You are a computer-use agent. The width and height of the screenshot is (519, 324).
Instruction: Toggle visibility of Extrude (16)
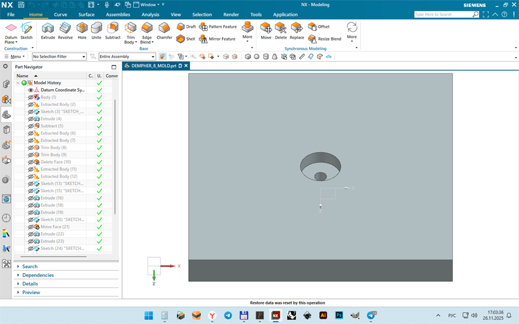(31, 198)
